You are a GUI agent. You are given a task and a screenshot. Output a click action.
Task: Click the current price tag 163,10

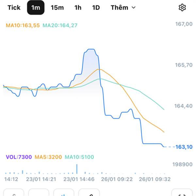pos(184,147)
